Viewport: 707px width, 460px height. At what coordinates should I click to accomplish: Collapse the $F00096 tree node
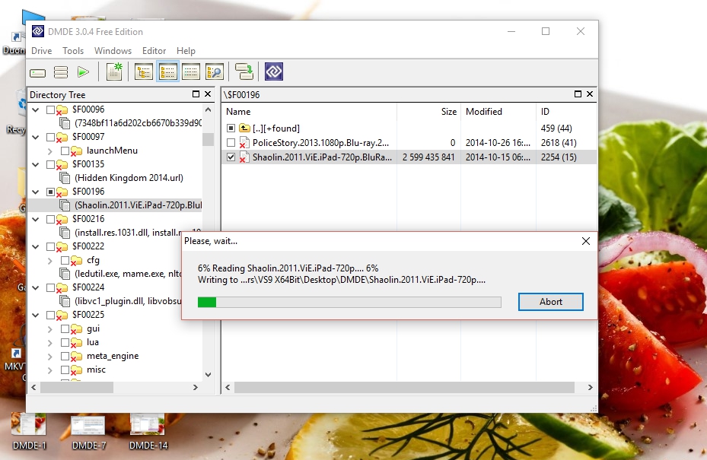point(36,110)
